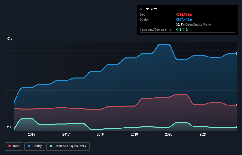
Task: Click the 2019 x-axis label
Action: coord(134,134)
